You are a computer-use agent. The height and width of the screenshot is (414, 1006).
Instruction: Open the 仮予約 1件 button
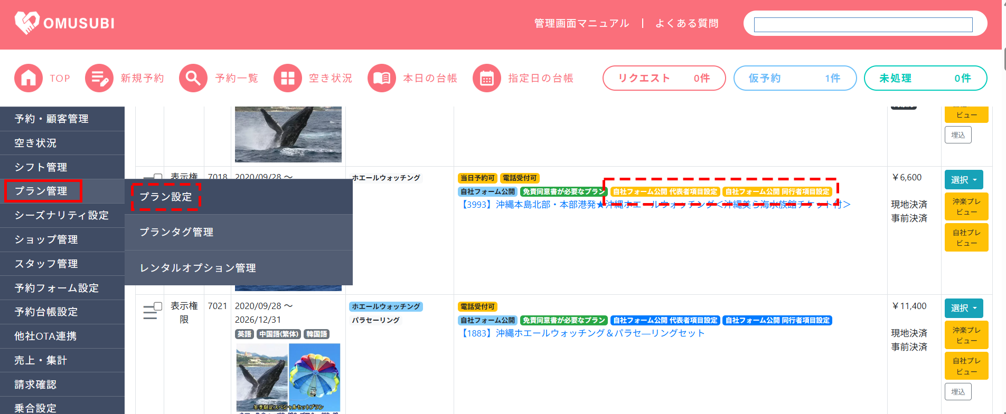coord(794,78)
